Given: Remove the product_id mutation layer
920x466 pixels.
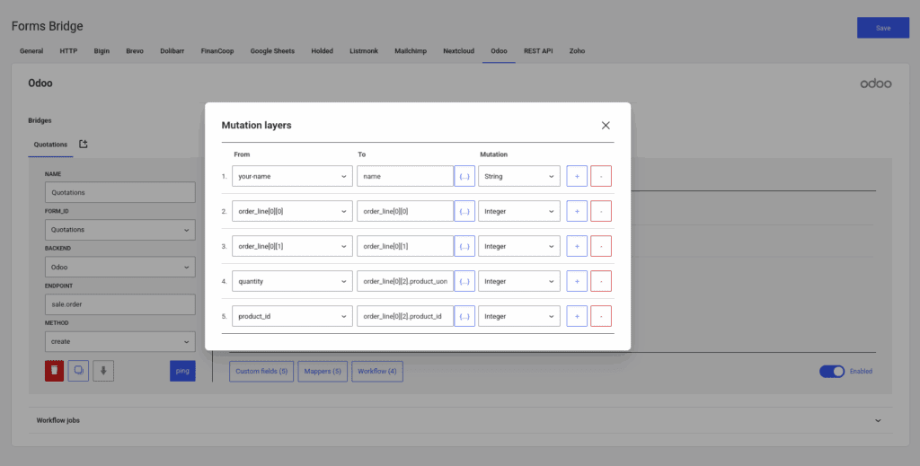Looking at the screenshot, I should [601, 316].
